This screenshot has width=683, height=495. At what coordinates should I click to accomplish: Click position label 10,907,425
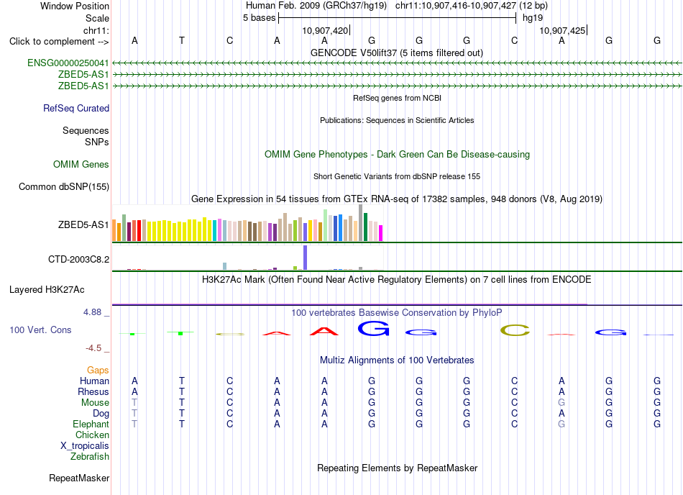[562, 30]
